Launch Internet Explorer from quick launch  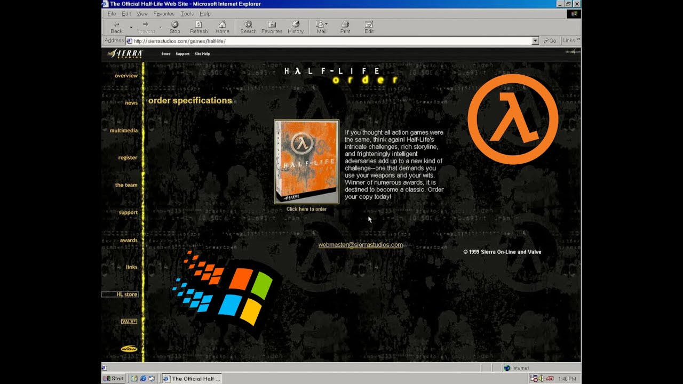(143, 379)
